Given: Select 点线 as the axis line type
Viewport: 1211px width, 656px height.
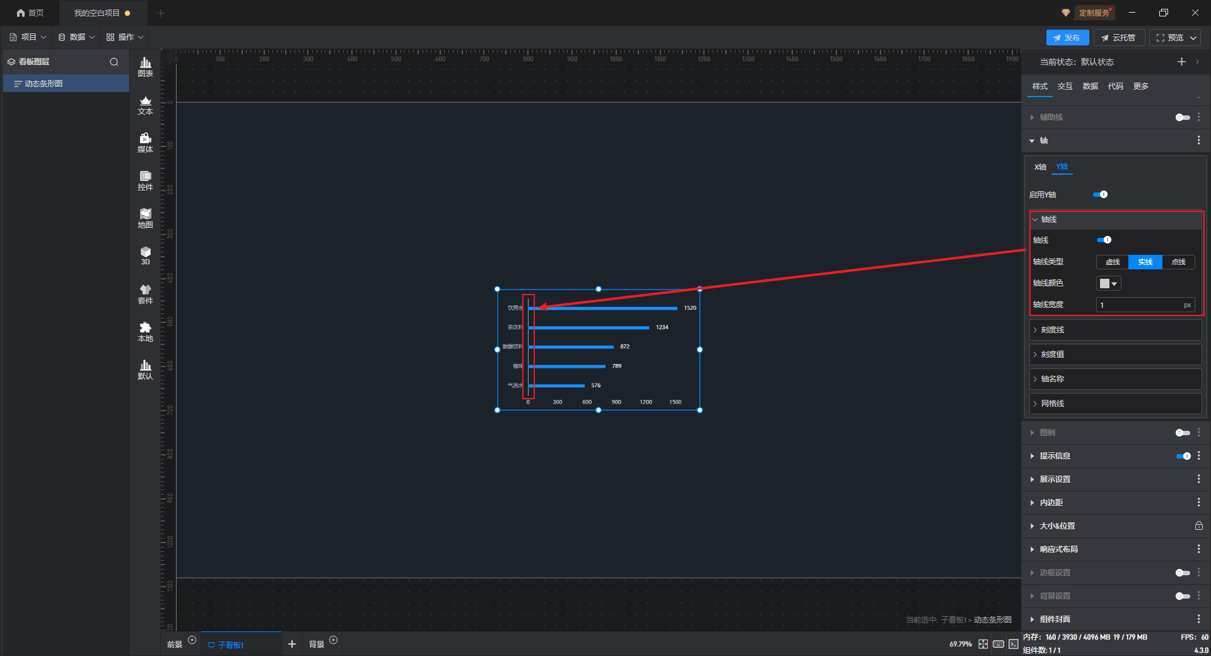Looking at the screenshot, I should [x=1178, y=262].
